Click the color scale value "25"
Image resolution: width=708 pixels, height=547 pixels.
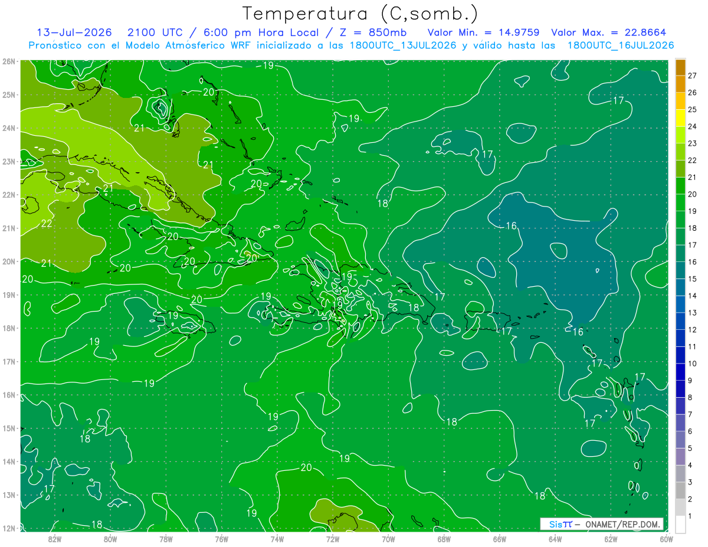(x=693, y=110)
